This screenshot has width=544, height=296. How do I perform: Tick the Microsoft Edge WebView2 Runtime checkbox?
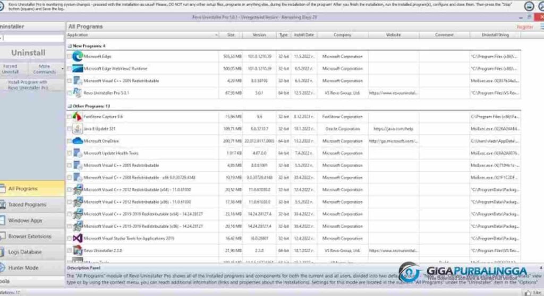coord(70,68)
